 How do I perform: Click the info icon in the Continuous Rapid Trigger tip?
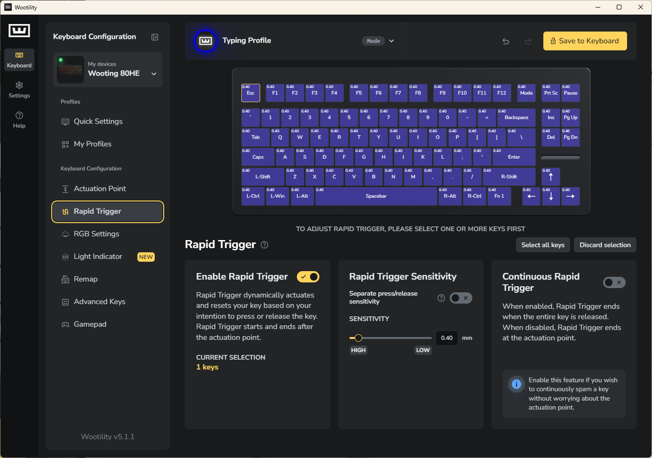point(516,384)
